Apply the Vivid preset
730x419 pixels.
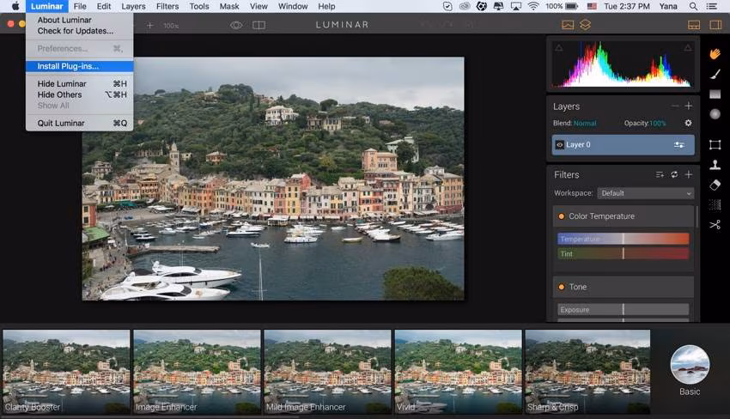tap(458, 372)
